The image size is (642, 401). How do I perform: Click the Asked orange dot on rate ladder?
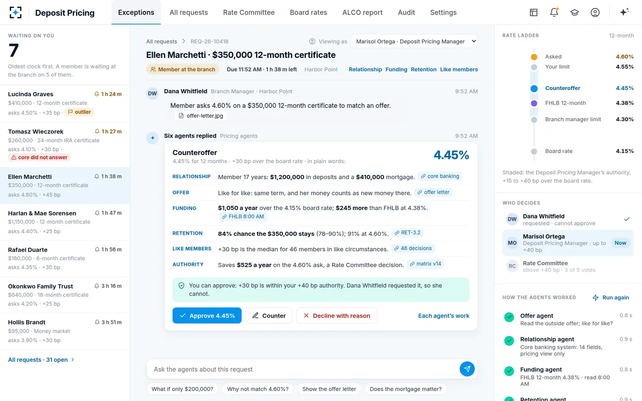click(x=534, y=57)
